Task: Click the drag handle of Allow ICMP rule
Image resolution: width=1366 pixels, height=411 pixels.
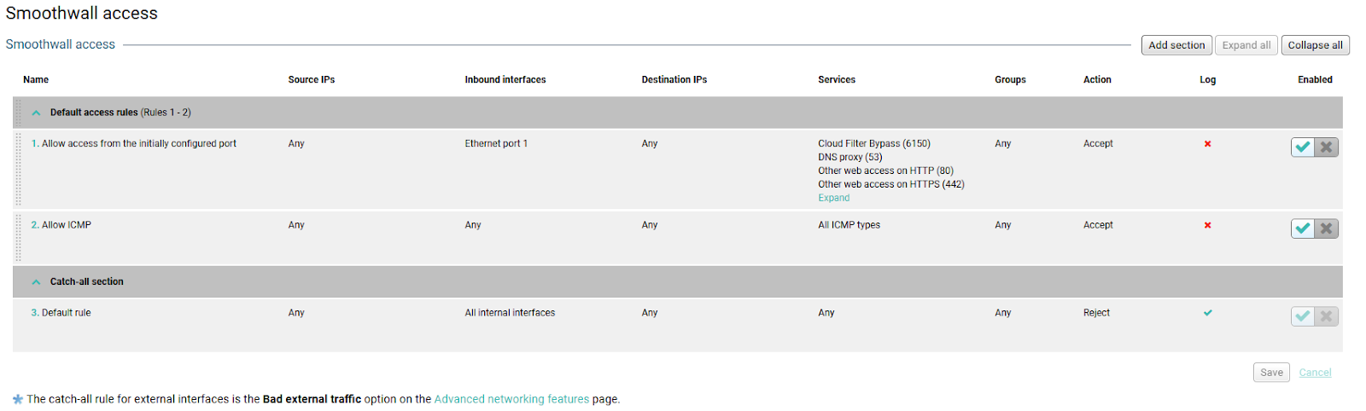Action: click(19, 237)
